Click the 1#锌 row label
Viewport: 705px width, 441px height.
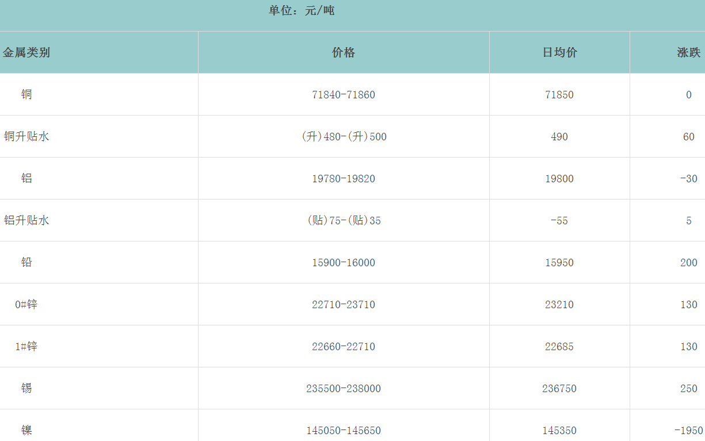coord(26,347)
